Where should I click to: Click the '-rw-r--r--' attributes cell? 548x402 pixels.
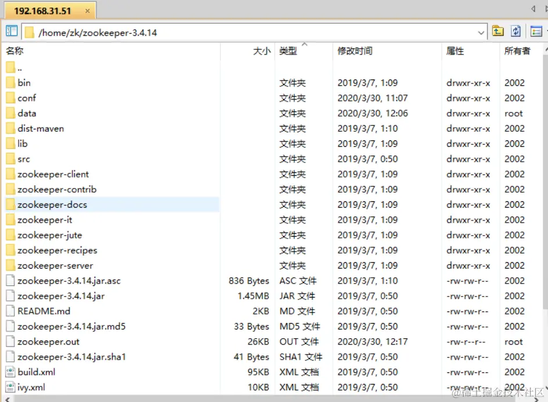pyautogui.click(x=466, y=342)
